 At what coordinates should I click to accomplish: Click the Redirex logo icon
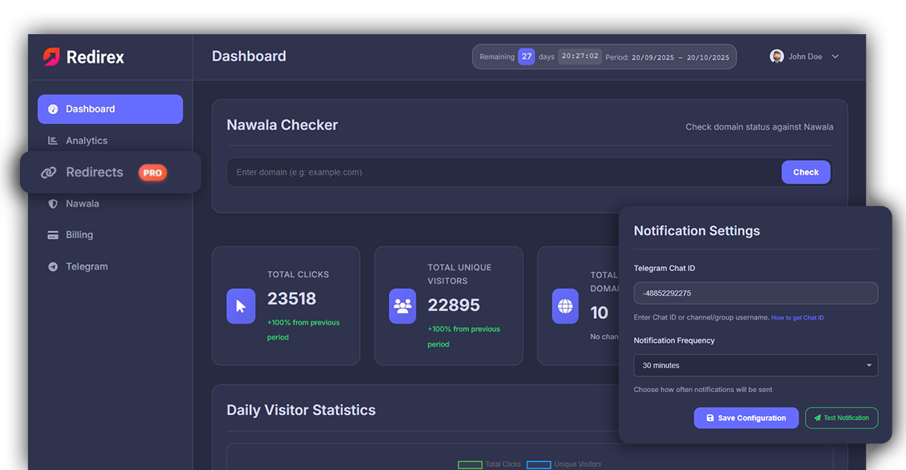coord(49,56)
